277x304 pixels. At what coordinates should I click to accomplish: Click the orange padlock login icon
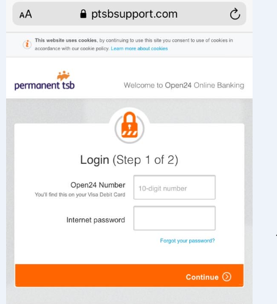129,126
